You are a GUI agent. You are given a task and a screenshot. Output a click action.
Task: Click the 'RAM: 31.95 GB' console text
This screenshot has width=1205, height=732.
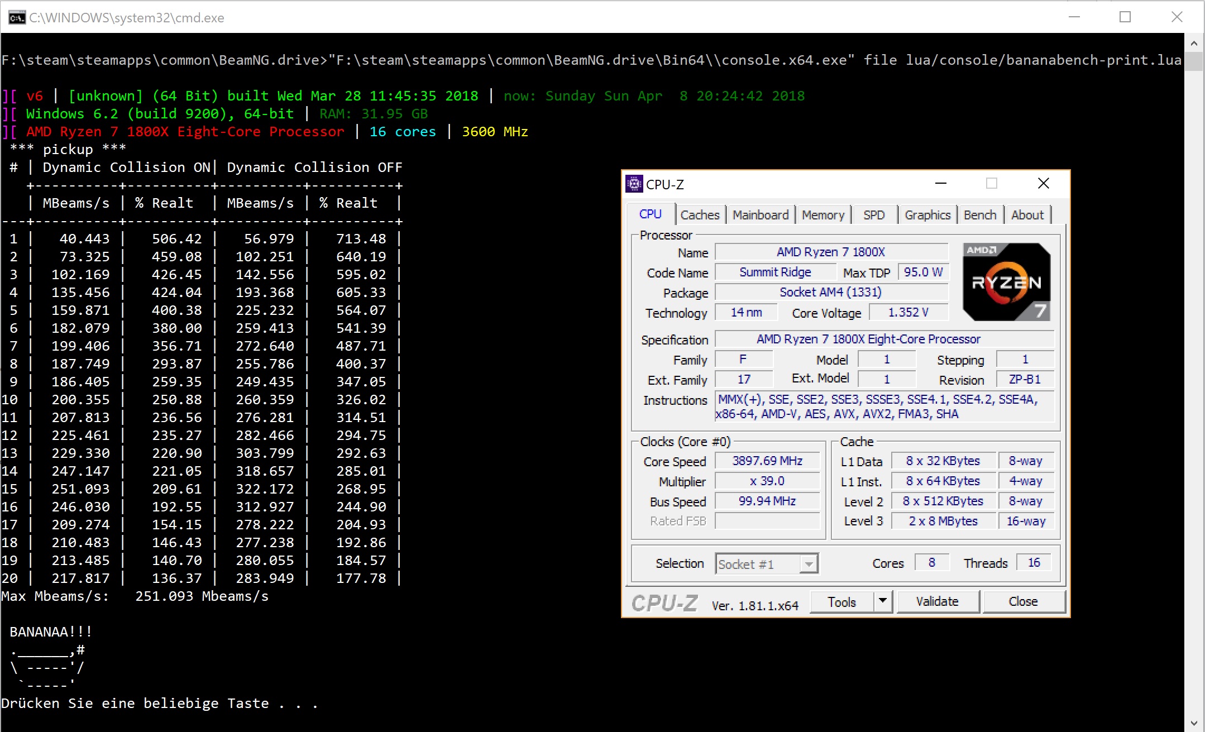pos(374,114)
